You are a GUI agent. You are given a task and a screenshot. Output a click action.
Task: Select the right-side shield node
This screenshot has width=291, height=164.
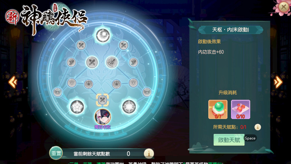tap(133, 83)
